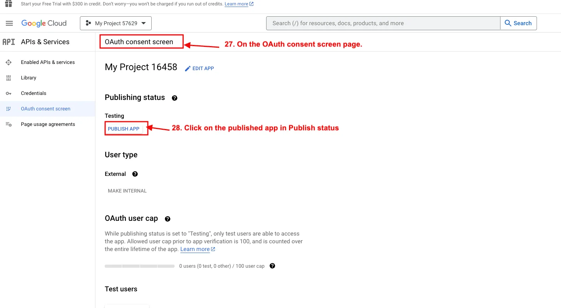Open the hamburger navigation menu
This screenshot has height=308, width=561.
click(9, 23)
